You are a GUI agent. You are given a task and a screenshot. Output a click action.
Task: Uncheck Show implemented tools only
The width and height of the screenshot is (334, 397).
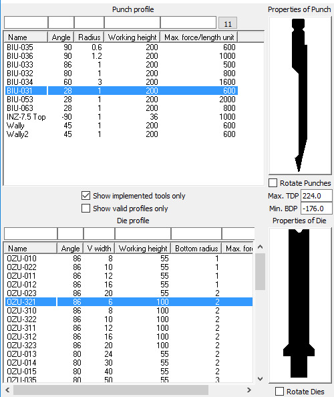pyautogui.click(x=86, y=196)
